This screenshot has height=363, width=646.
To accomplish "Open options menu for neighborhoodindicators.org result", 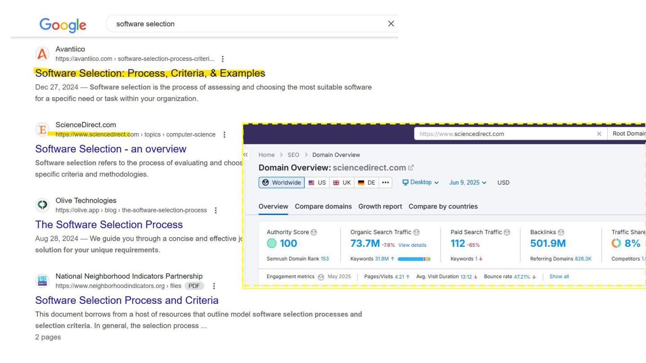I will 214,285.
